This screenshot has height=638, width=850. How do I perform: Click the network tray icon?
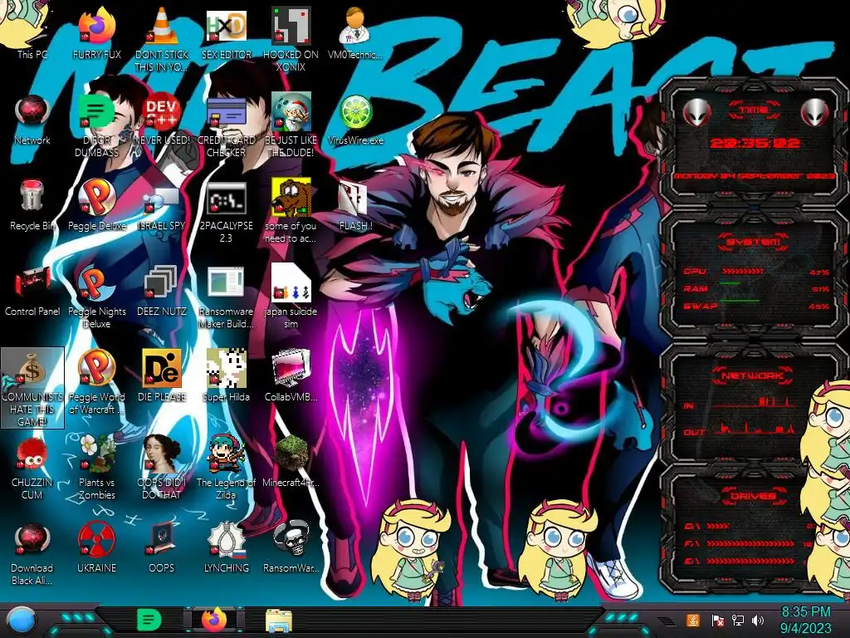coord(738,620)
